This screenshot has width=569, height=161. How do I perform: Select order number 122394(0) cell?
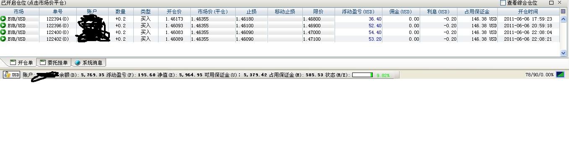point(58,19)
